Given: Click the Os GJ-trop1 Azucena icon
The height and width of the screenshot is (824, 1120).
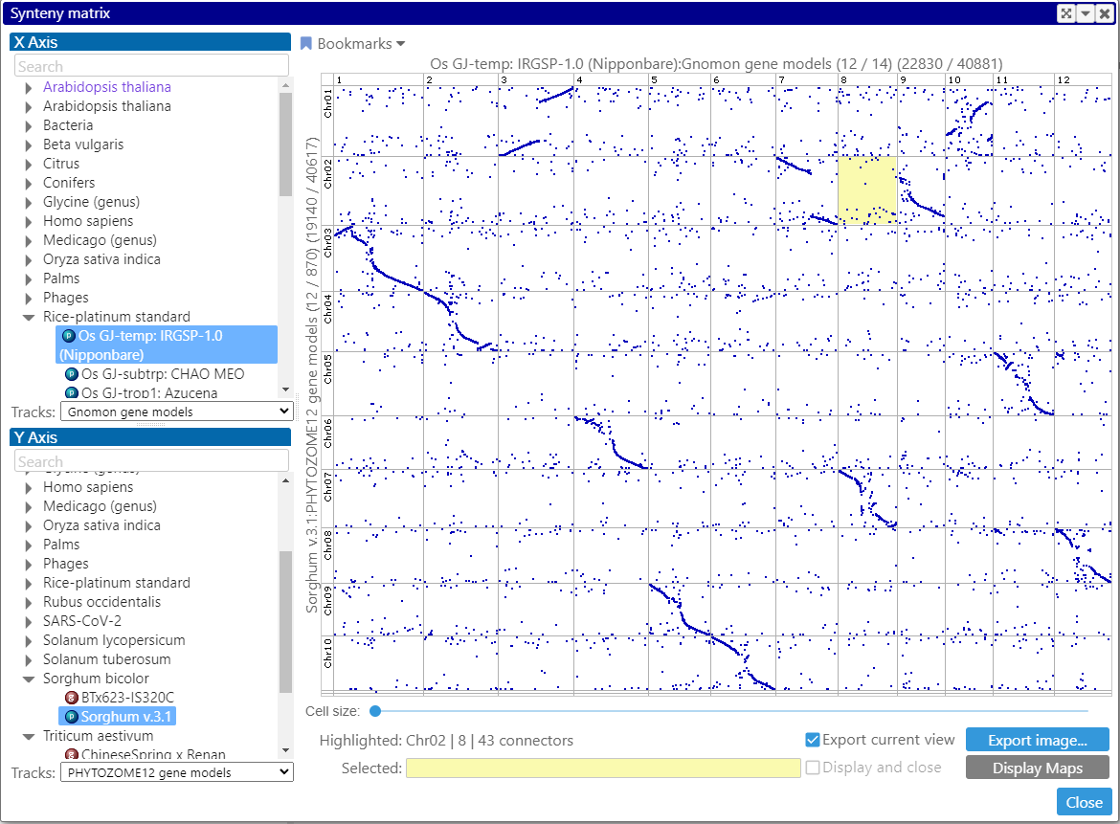Looking at the screenshot, I should (x=72, y=392).
